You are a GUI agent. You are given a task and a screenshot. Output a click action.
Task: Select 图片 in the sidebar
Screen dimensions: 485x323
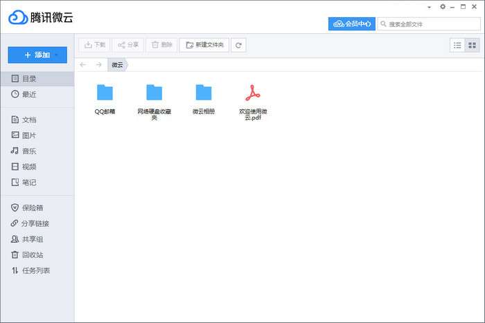pos(28,136)
